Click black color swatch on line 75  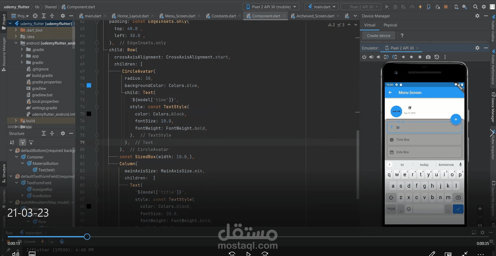[x=89, y=114]
